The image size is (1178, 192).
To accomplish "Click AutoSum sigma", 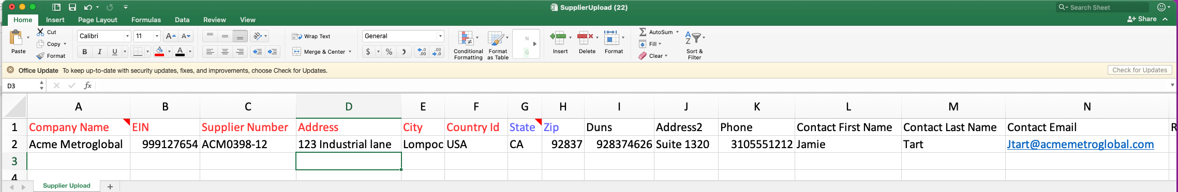I will pos(643,32).
